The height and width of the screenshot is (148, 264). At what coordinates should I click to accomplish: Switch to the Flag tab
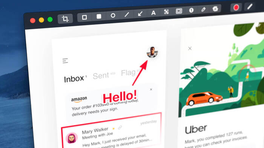(128, 73)
